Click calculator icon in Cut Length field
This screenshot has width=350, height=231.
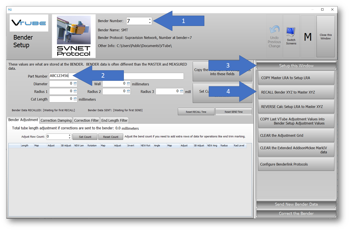[75, 99]
